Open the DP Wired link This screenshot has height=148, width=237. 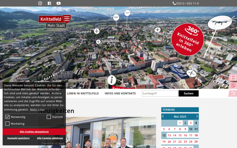pyautogui.click(x=60, y=143)
